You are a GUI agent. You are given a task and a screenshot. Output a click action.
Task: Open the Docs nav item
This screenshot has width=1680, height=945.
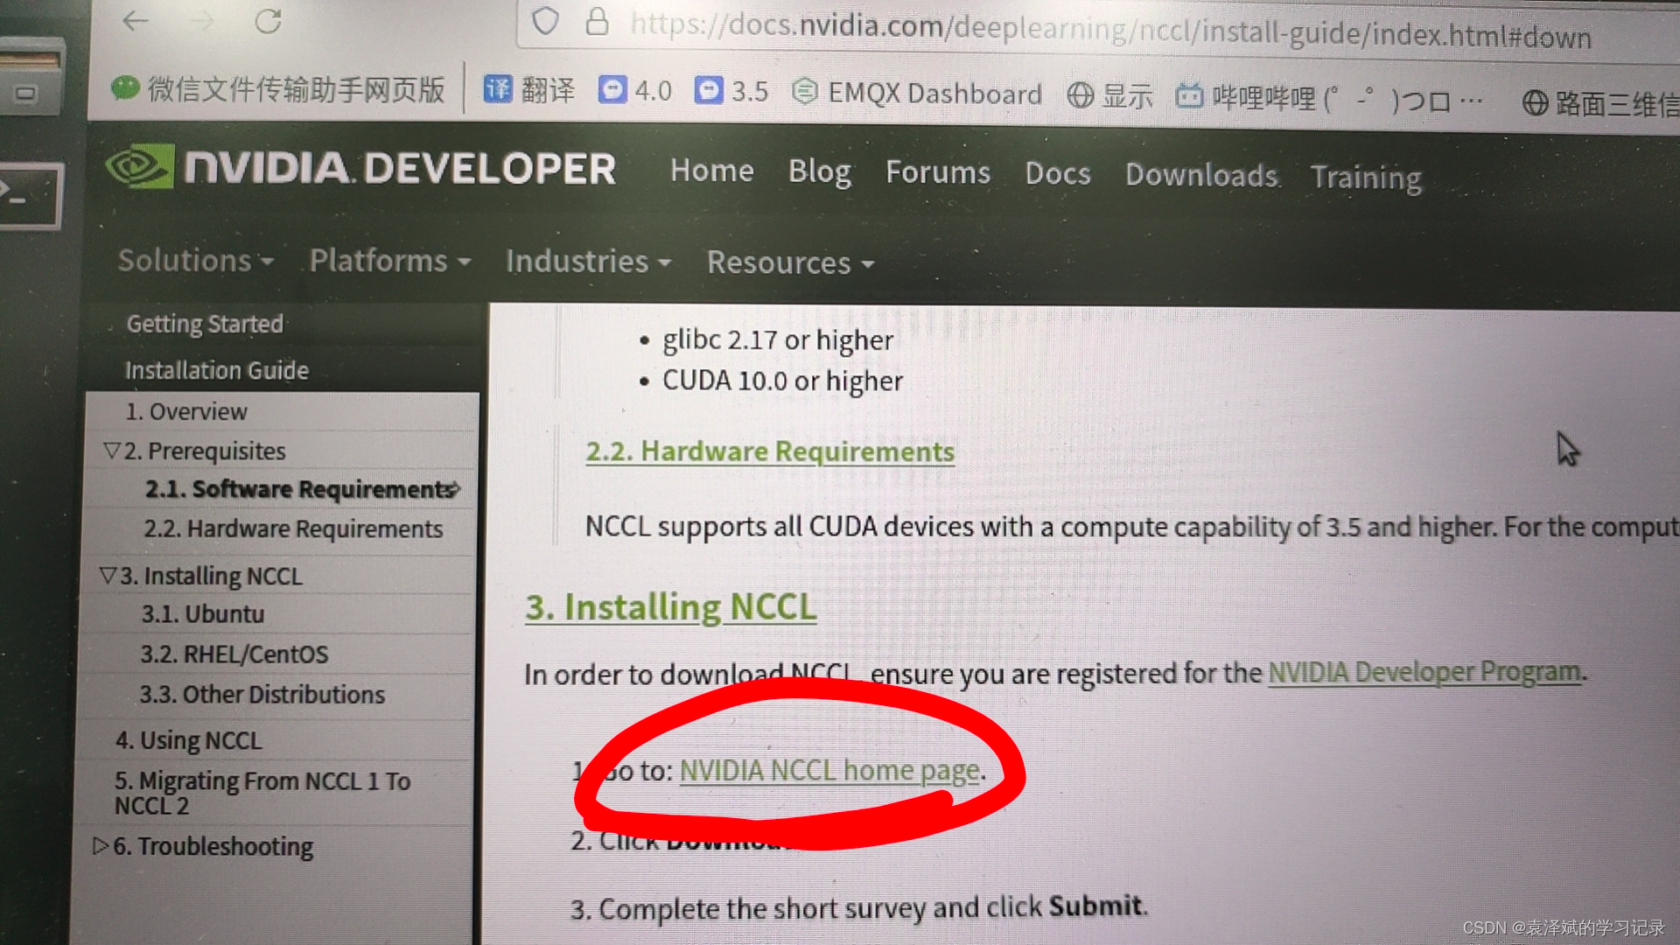click(x=1058, y=173)
